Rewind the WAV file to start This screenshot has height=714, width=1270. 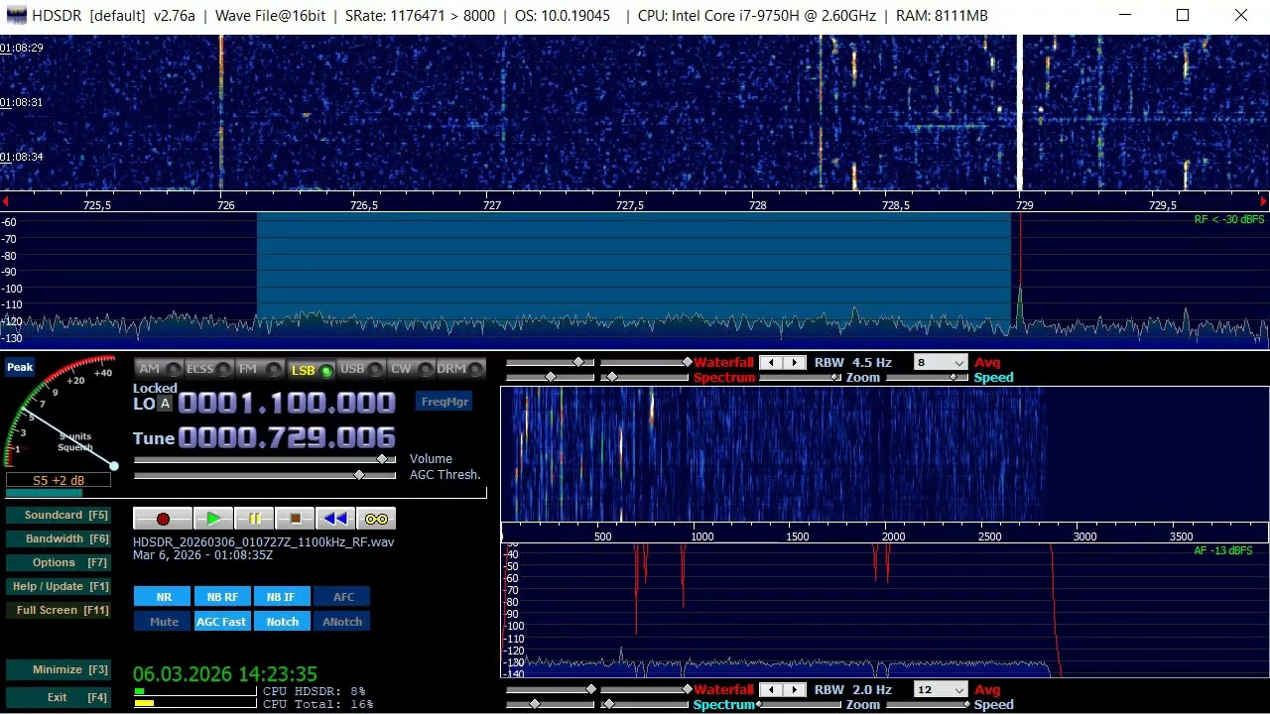pos(335,519)
